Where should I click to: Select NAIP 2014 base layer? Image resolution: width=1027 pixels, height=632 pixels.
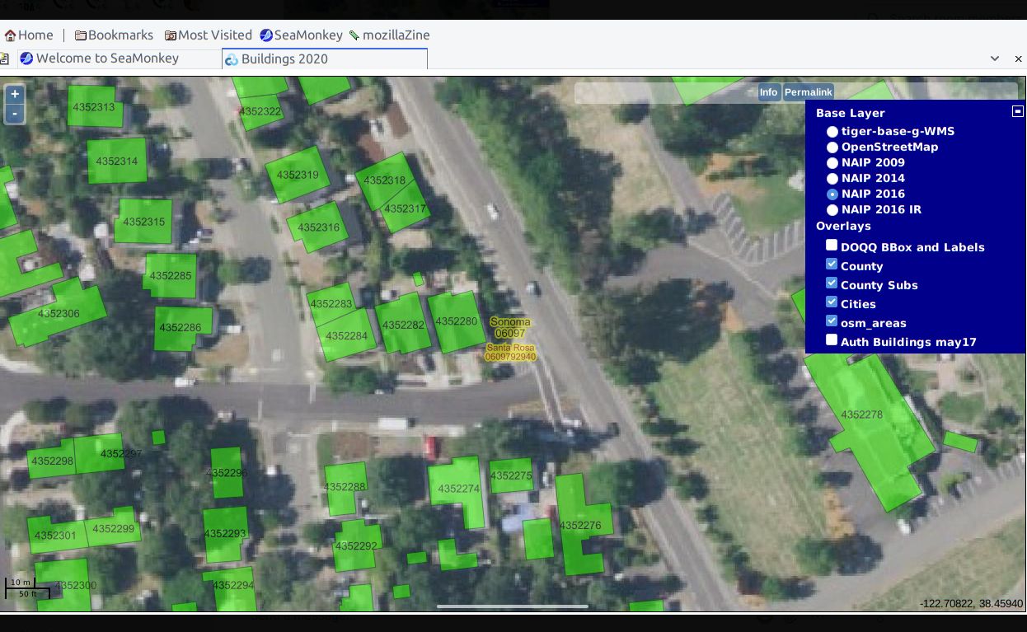coord(832,179)
